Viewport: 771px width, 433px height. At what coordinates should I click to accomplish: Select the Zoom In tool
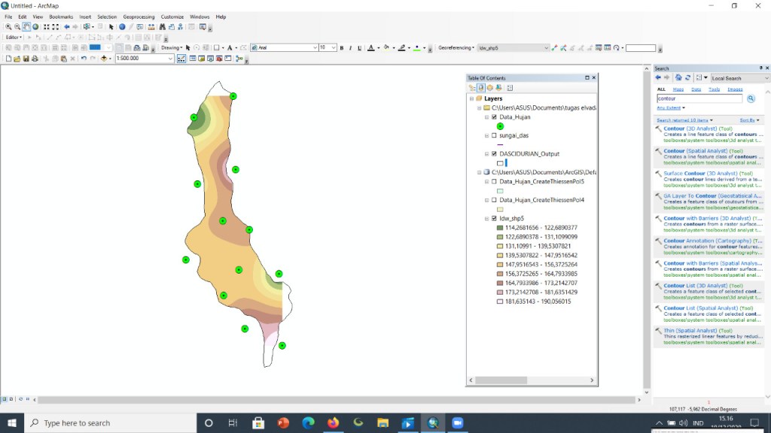[x=8, y=27]
